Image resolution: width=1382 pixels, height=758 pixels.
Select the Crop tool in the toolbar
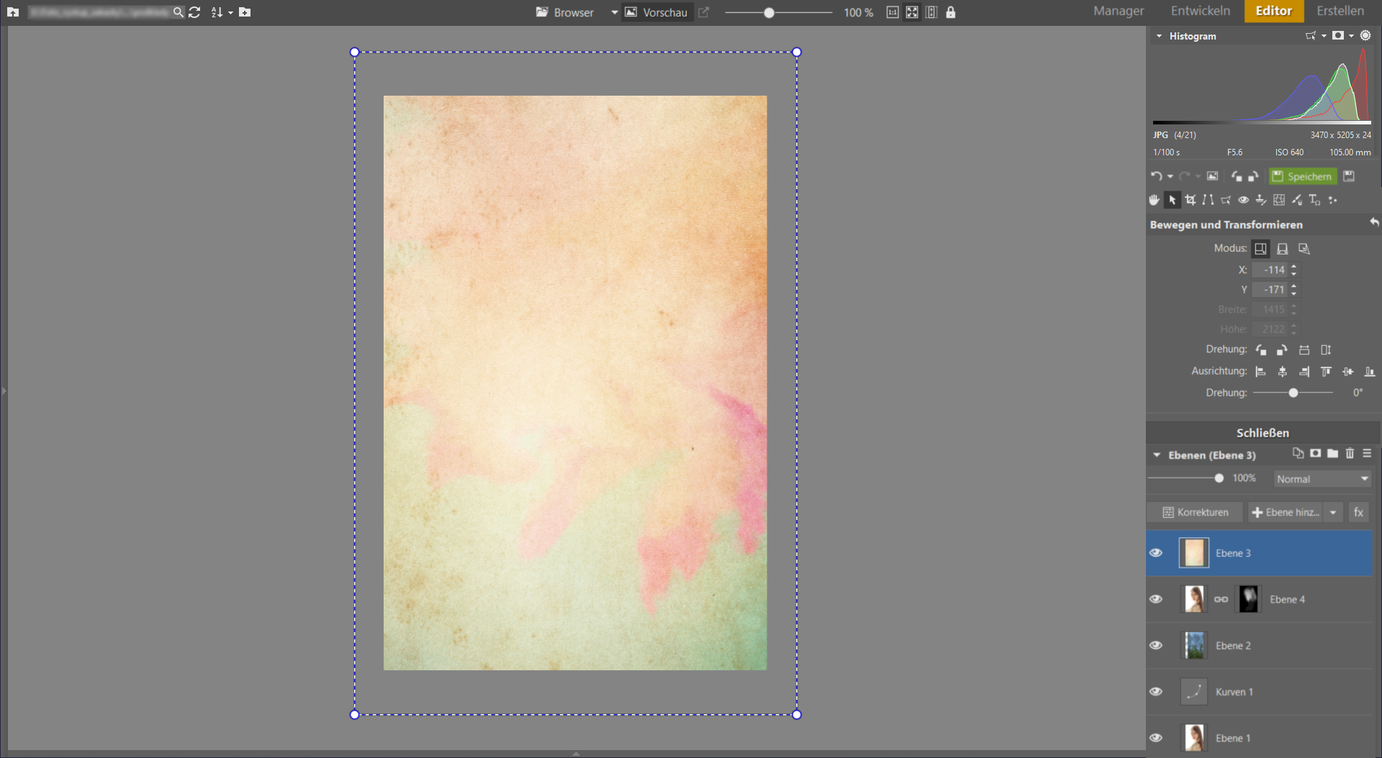[1191, 200]
